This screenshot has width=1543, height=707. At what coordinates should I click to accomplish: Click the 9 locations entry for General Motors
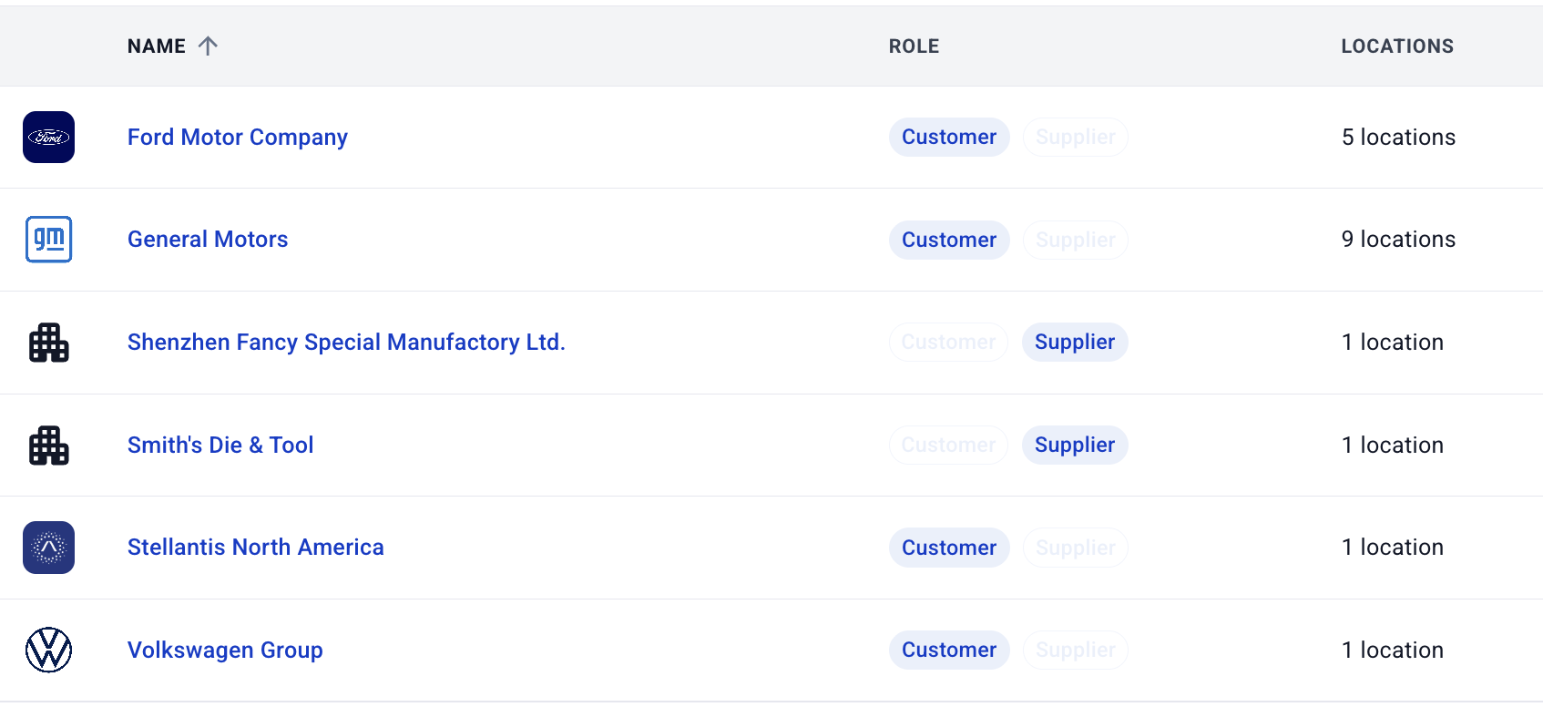(1397, 239)
